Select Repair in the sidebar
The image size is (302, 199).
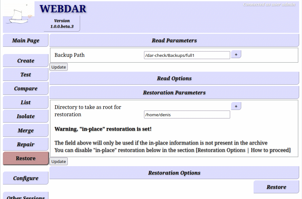click(26, 144)
